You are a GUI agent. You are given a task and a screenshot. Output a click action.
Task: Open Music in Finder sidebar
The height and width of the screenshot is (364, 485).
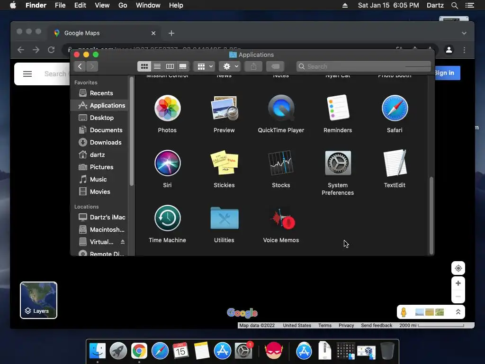(99, 179)
